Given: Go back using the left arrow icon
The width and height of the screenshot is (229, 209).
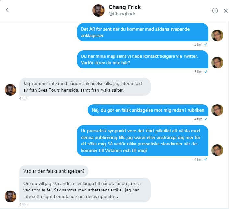Looking at the screenshot, I should click(x=7, y=10).
